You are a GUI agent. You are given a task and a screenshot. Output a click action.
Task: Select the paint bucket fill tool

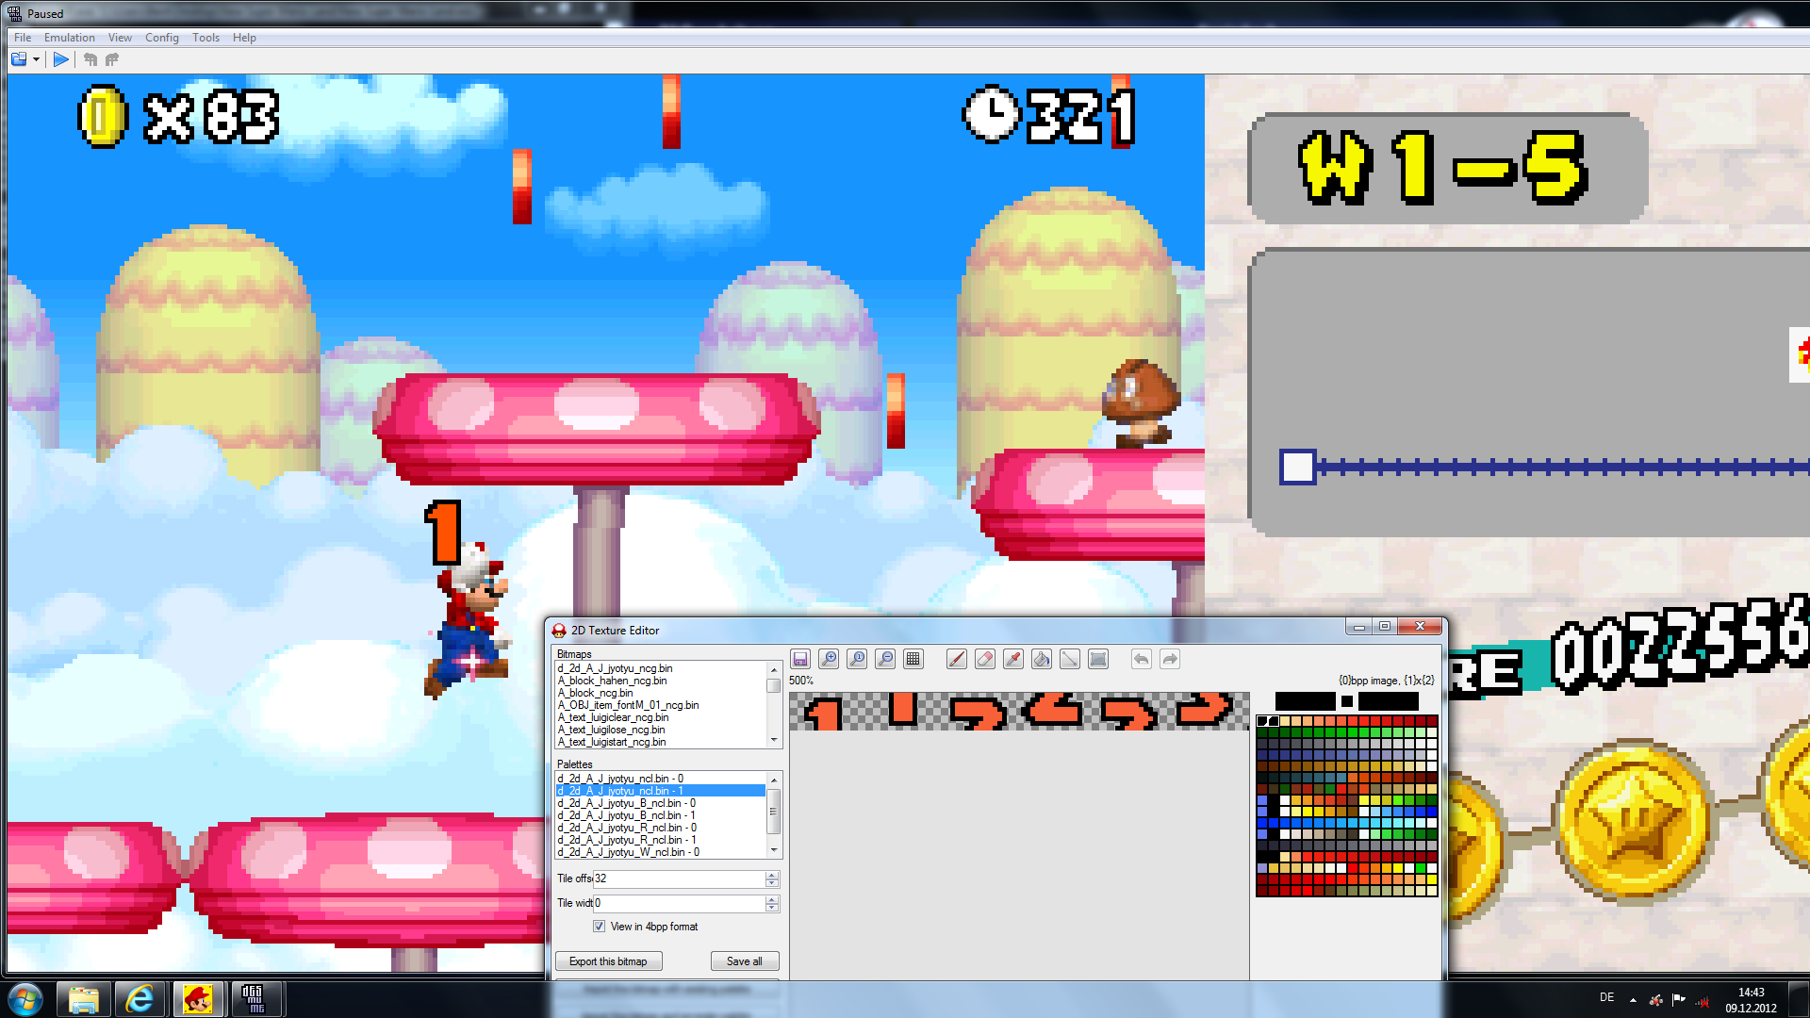click(1041, 659)
